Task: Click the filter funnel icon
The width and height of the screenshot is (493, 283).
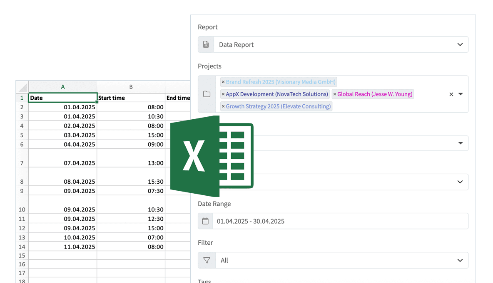Action: click(x=206, y=260)
